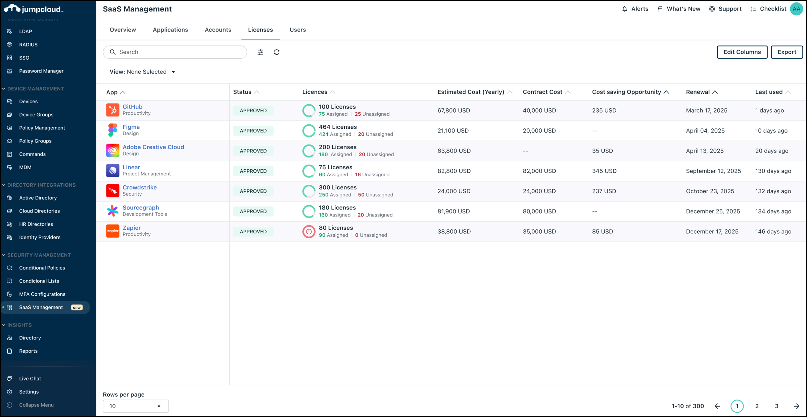
Task: Open Active Directory in sidebar
Action: 38,198
